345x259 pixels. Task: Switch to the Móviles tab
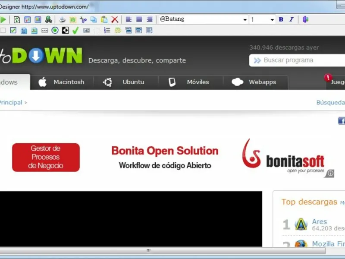click(191, 82)
